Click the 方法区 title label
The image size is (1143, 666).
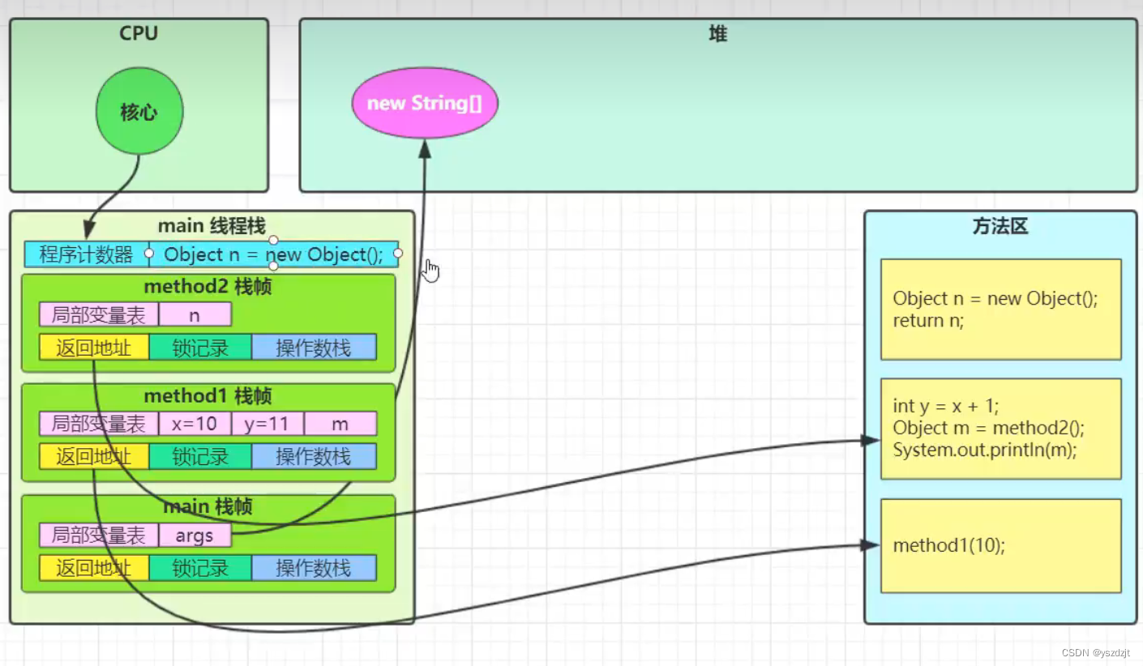pyautogui.click(x=1000, y=228)
